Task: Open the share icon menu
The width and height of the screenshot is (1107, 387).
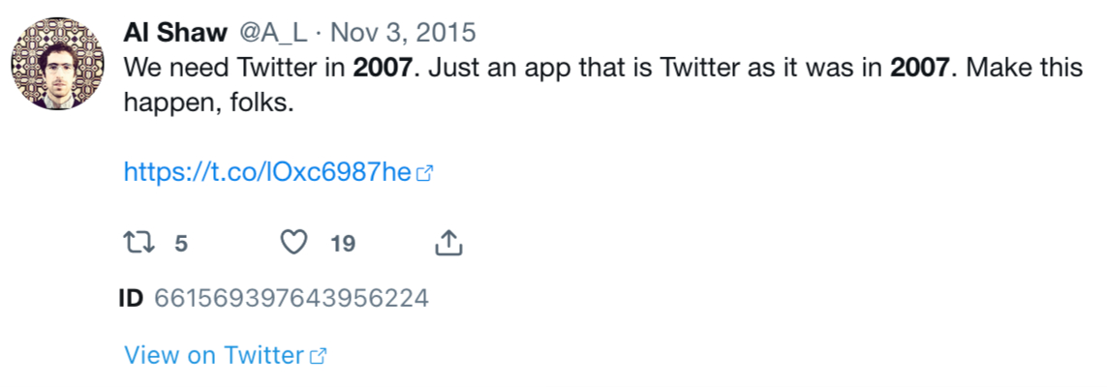Action: [x=447, y=243]
